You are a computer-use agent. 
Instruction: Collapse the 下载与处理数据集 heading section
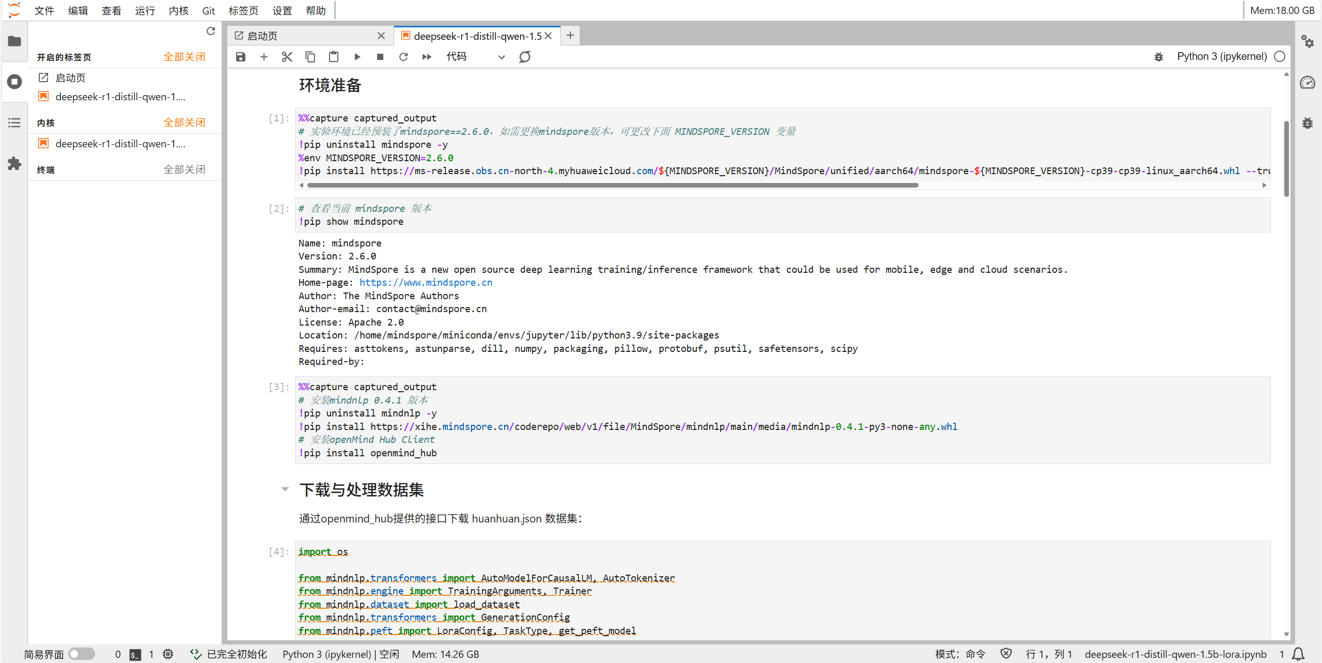[x=285, y=489]
